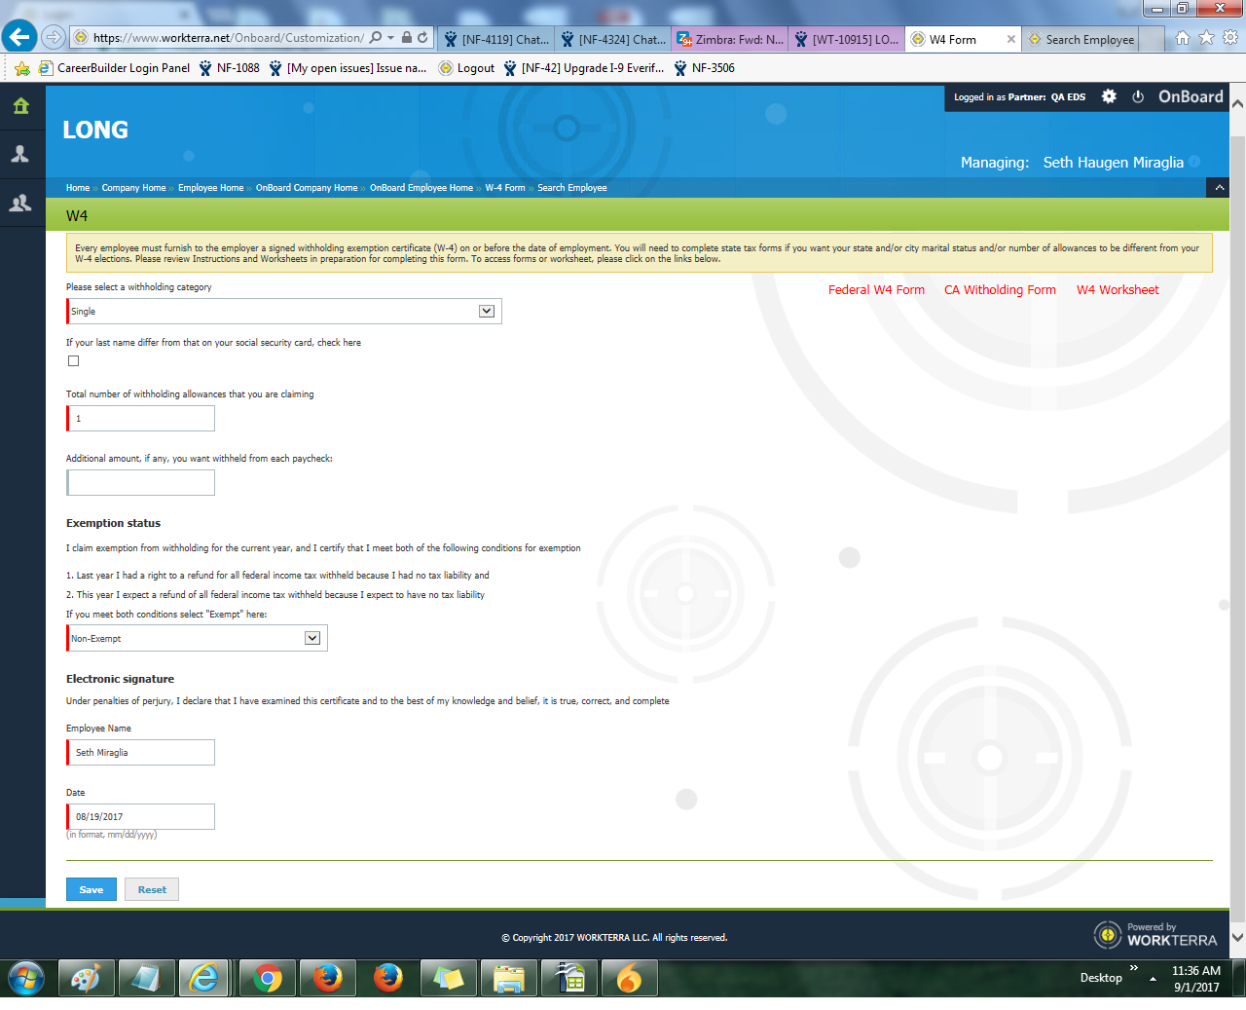Switch to the NF-4119 Chat tab

(x=495, y=39)
